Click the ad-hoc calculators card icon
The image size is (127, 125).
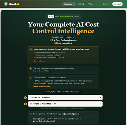point(31,69)
